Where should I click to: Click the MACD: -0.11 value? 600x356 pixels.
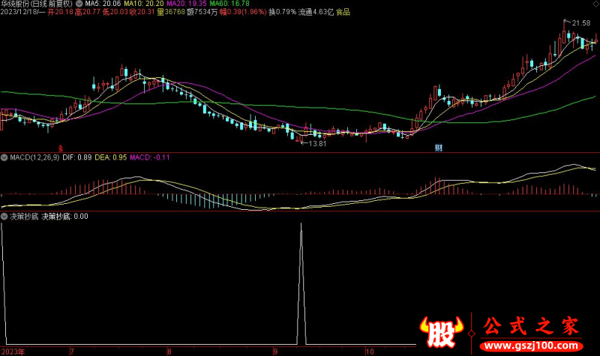pyautogui.click(x=149, y=157)
